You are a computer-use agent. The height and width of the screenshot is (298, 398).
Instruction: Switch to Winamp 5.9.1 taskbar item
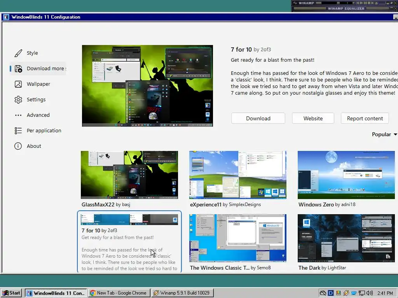(183, 293)
